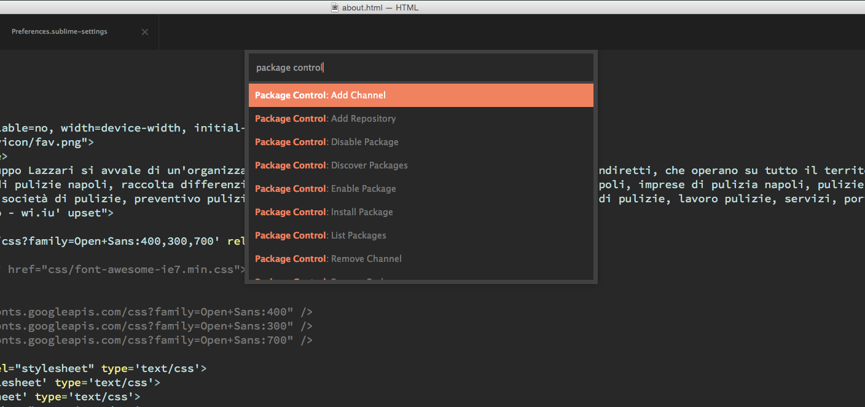
Task: Click the about.html — HTML window title
Action: pos(380,7)
